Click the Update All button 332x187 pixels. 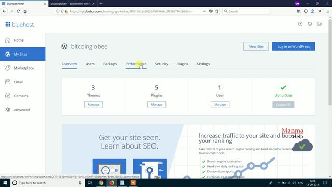click(283, 104)
